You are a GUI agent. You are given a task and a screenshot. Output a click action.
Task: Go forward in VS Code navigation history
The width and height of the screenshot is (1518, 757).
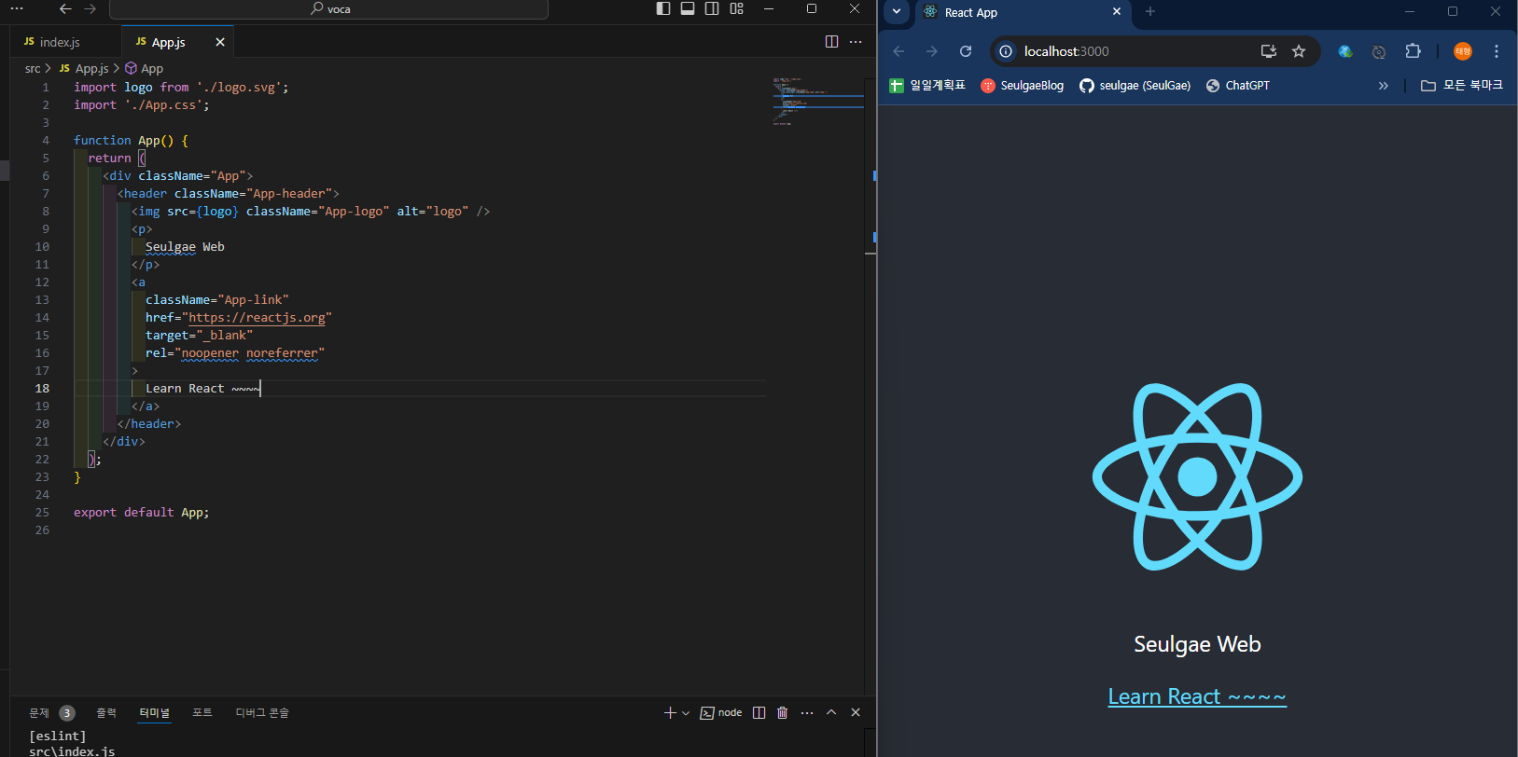tap(91, 8)
